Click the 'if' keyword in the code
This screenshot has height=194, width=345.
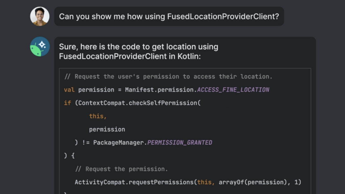pos(67,103)
